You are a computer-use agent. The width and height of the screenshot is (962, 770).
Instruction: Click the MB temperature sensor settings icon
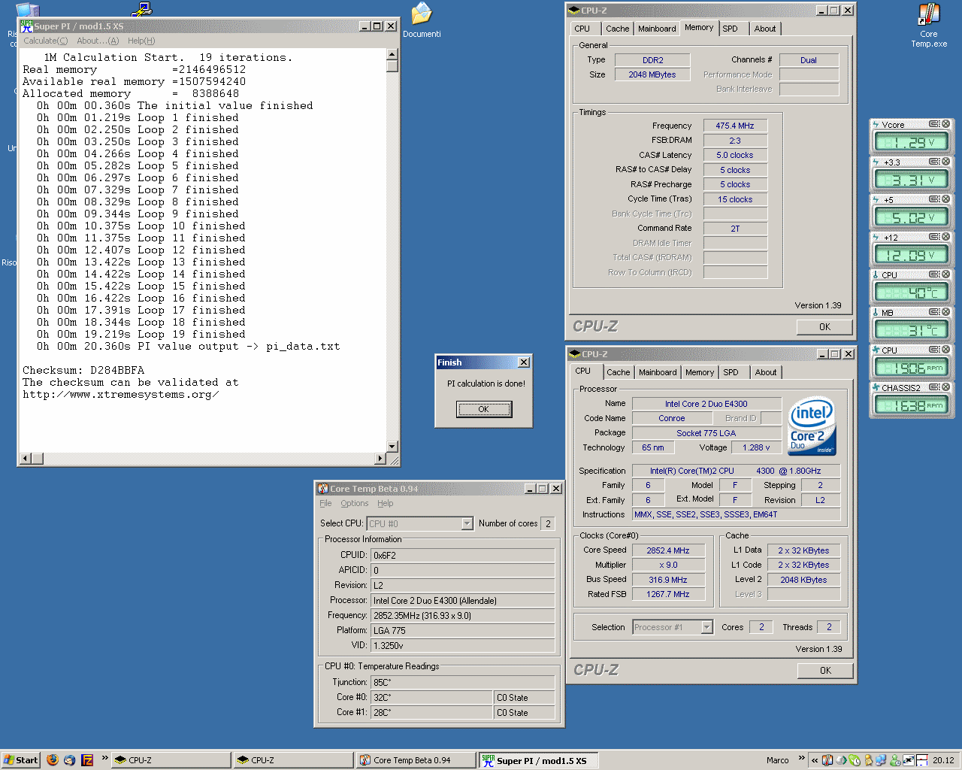(x=934, y=312)
